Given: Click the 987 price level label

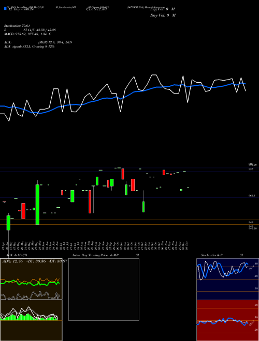Looking at the screenshot, I should pyautogui.click(x=251, y=169).
